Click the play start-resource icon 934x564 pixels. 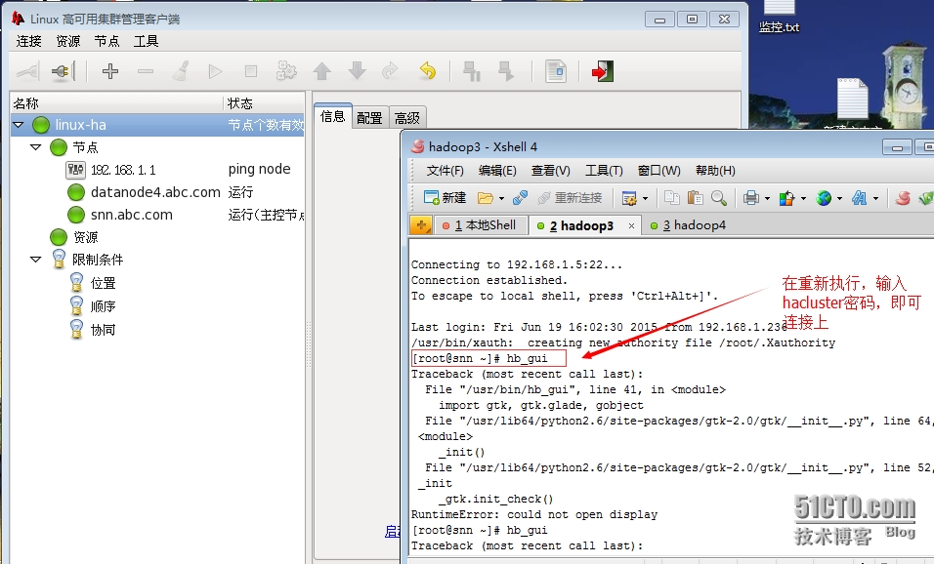216,72
